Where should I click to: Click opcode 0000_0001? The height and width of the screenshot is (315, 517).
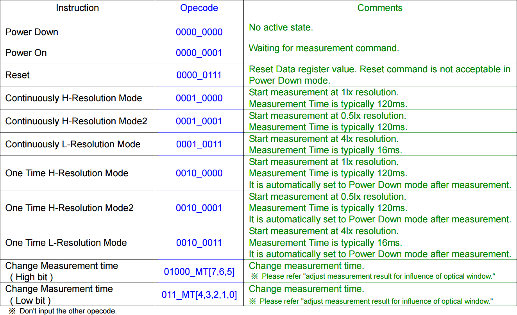[199, 53]
